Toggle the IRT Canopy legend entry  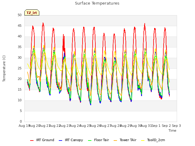[x=71, y=140]
